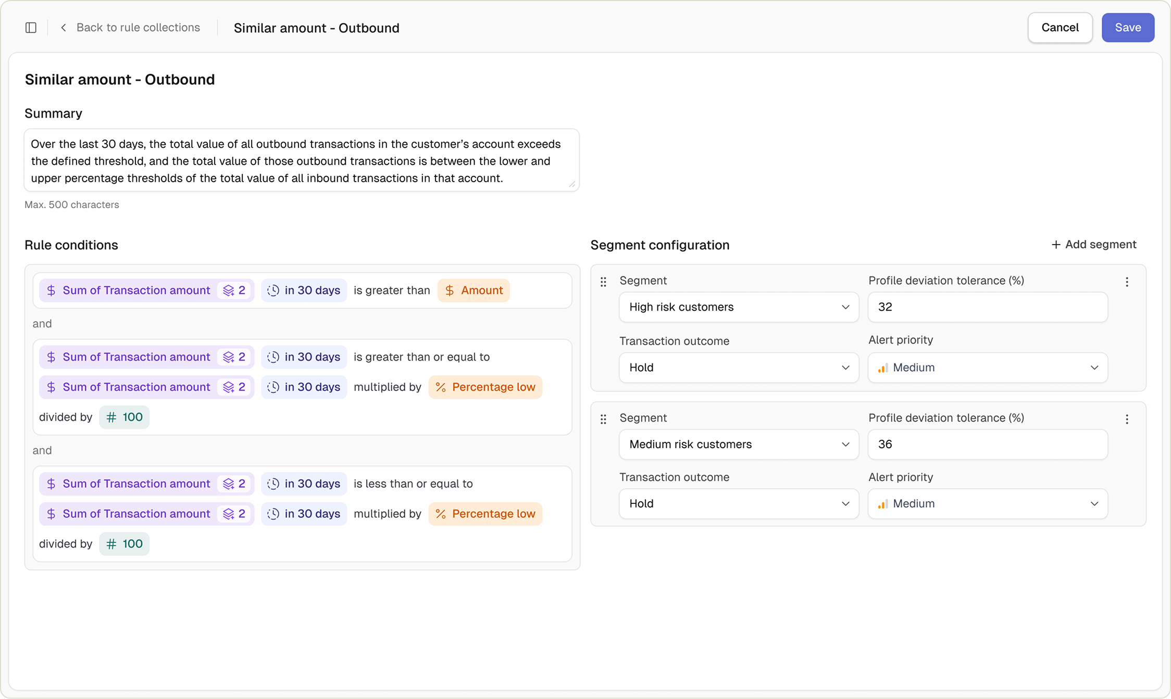
Task: Click the 'Max. 500 characters' hint text
Action: 72,205
